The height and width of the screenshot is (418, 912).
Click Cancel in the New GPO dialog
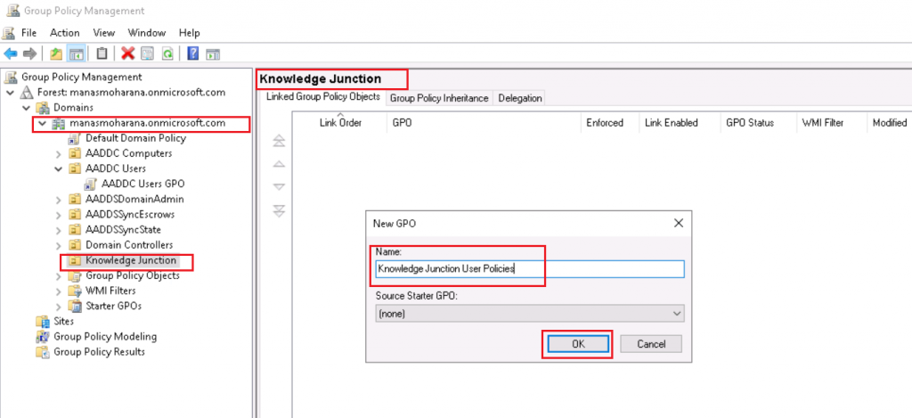pyautogui.click(x=650, y=344)
